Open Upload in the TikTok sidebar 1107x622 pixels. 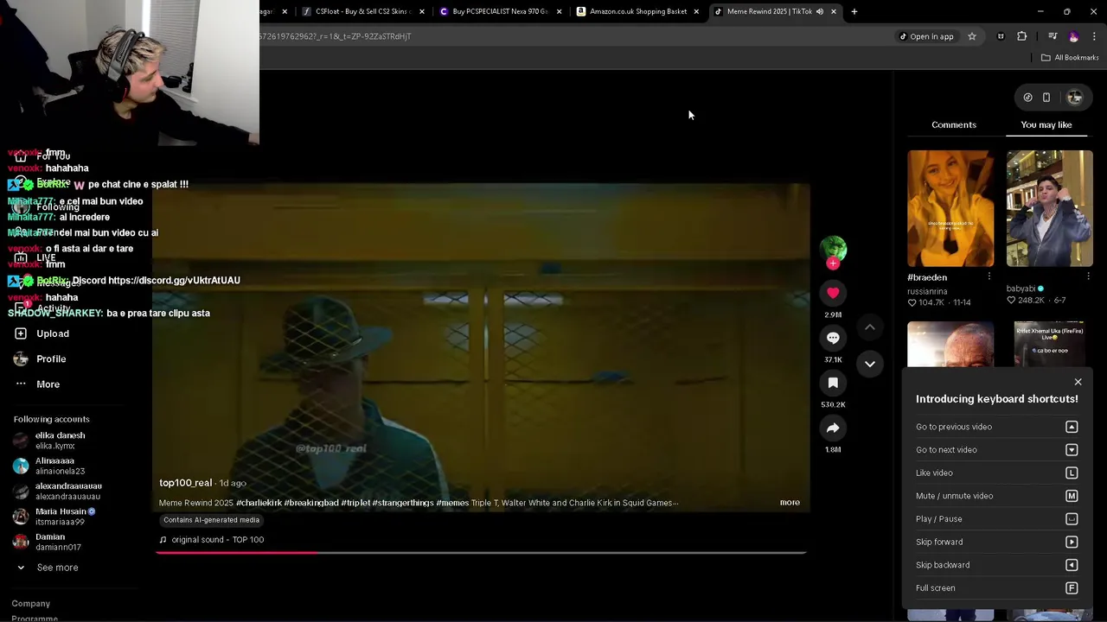click(x=53, y=333)
